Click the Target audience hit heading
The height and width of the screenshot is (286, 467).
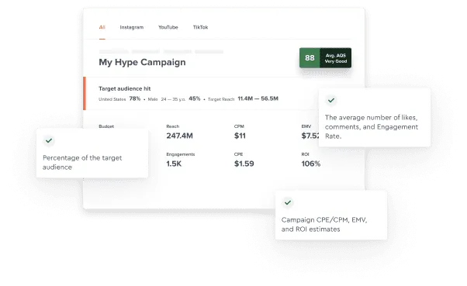click(124, 88)
